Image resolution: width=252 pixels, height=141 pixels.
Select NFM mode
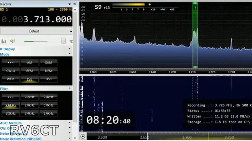(48, 71)
